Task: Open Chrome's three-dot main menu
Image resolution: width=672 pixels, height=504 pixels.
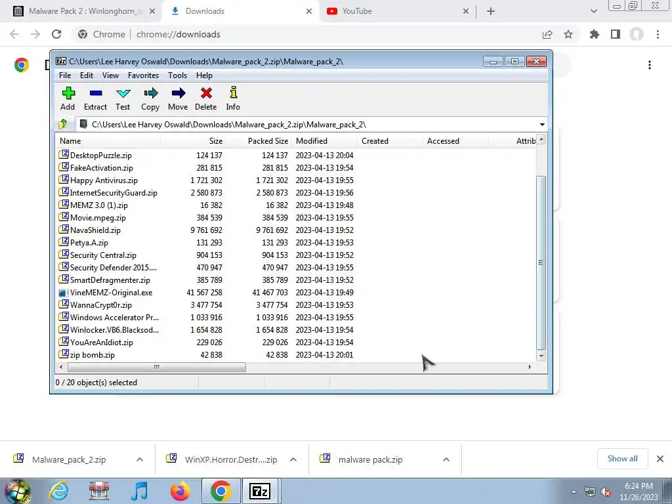Action: pos(658,34)
